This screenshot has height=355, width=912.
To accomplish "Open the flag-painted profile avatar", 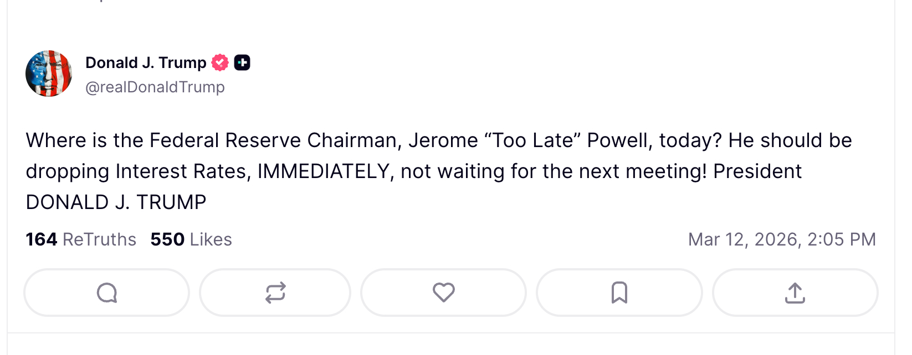I will pos(49,74).
